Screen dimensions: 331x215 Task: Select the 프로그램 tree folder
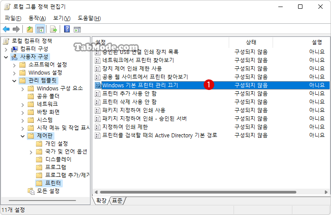(x=56, y=167)
